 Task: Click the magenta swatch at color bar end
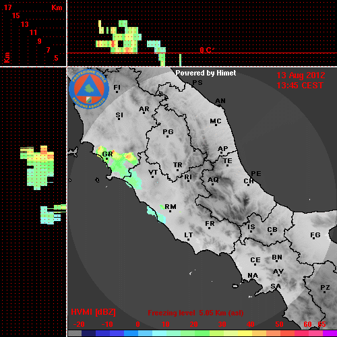(x=330, y=334)
